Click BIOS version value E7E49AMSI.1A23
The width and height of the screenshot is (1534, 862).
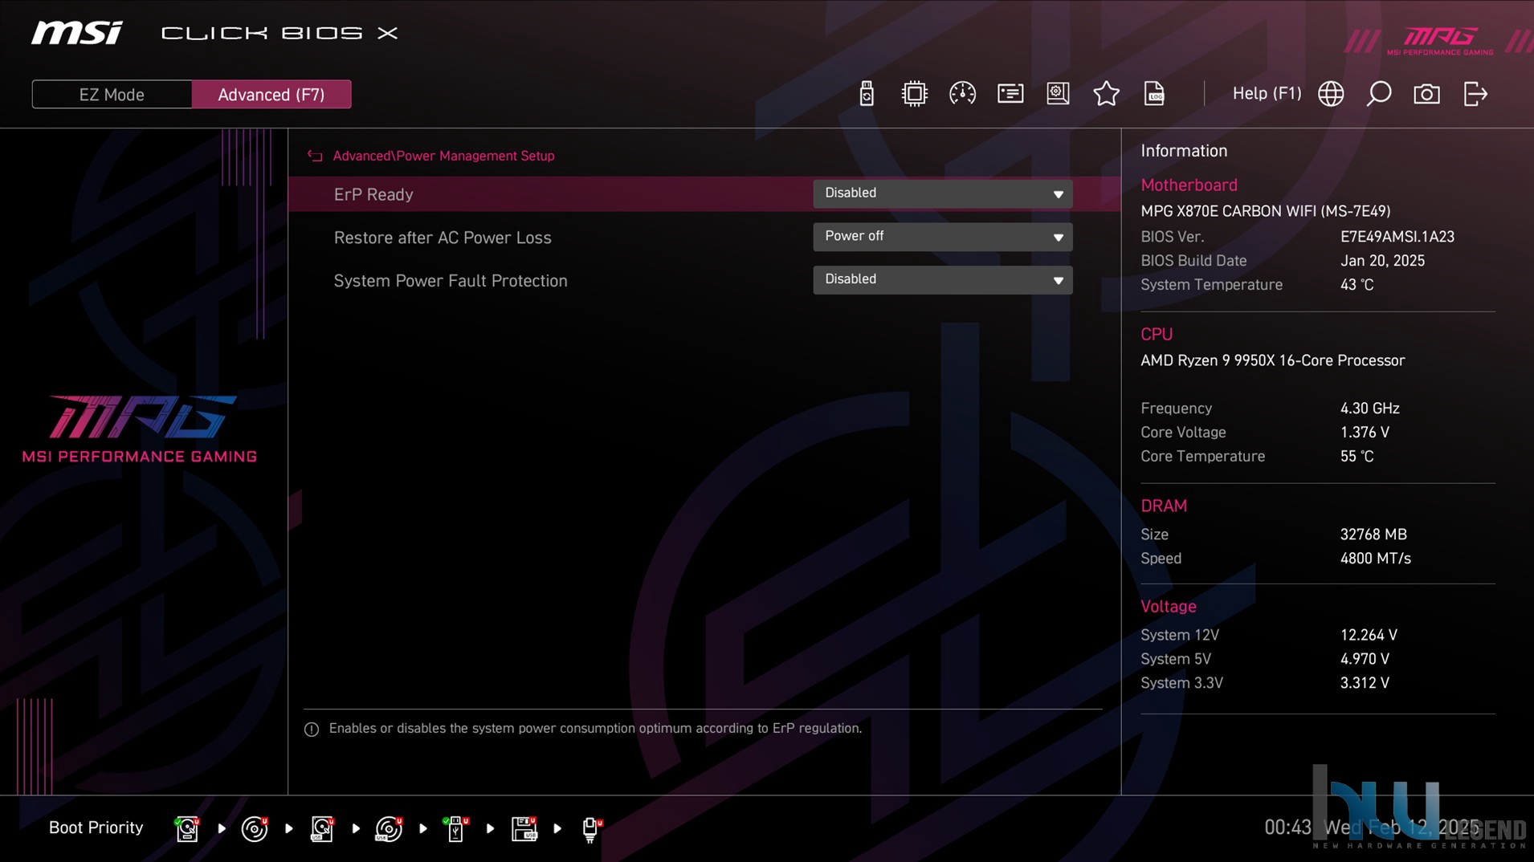(x=1397, y=237)
